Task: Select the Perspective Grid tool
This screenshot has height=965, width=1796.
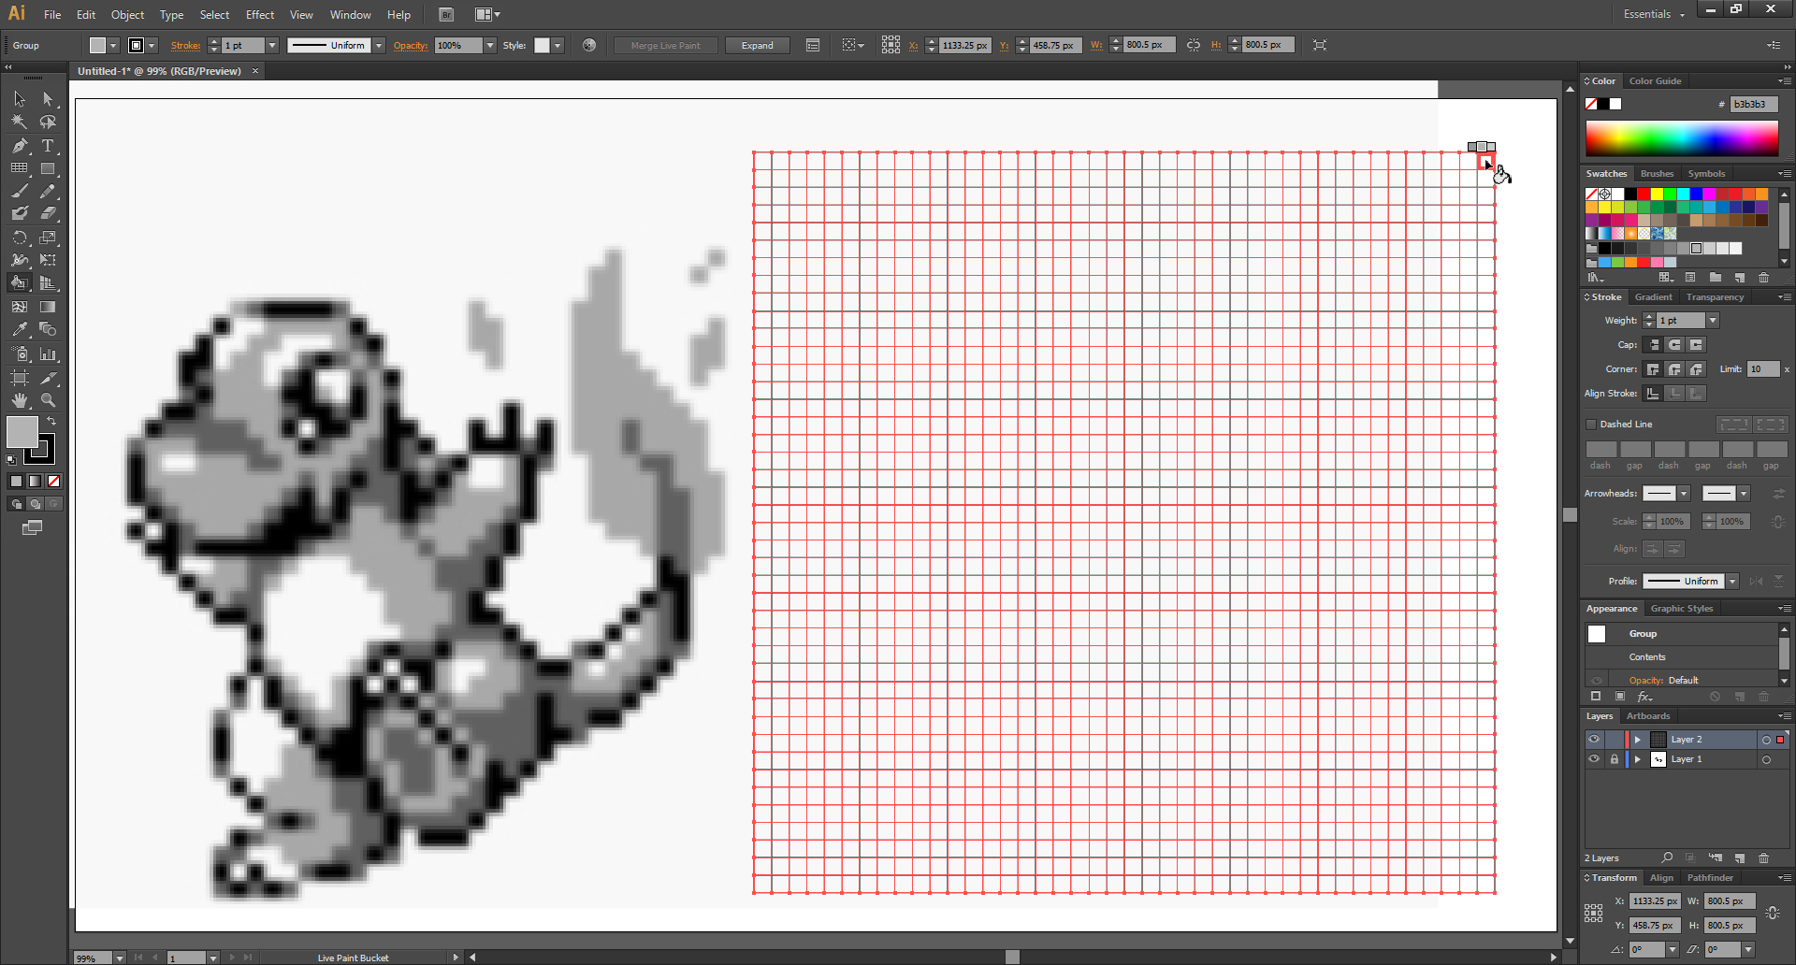Action: [48, 282]
